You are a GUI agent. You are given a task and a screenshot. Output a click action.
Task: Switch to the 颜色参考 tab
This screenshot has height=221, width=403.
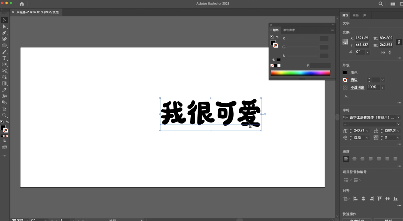click(289, 30)
